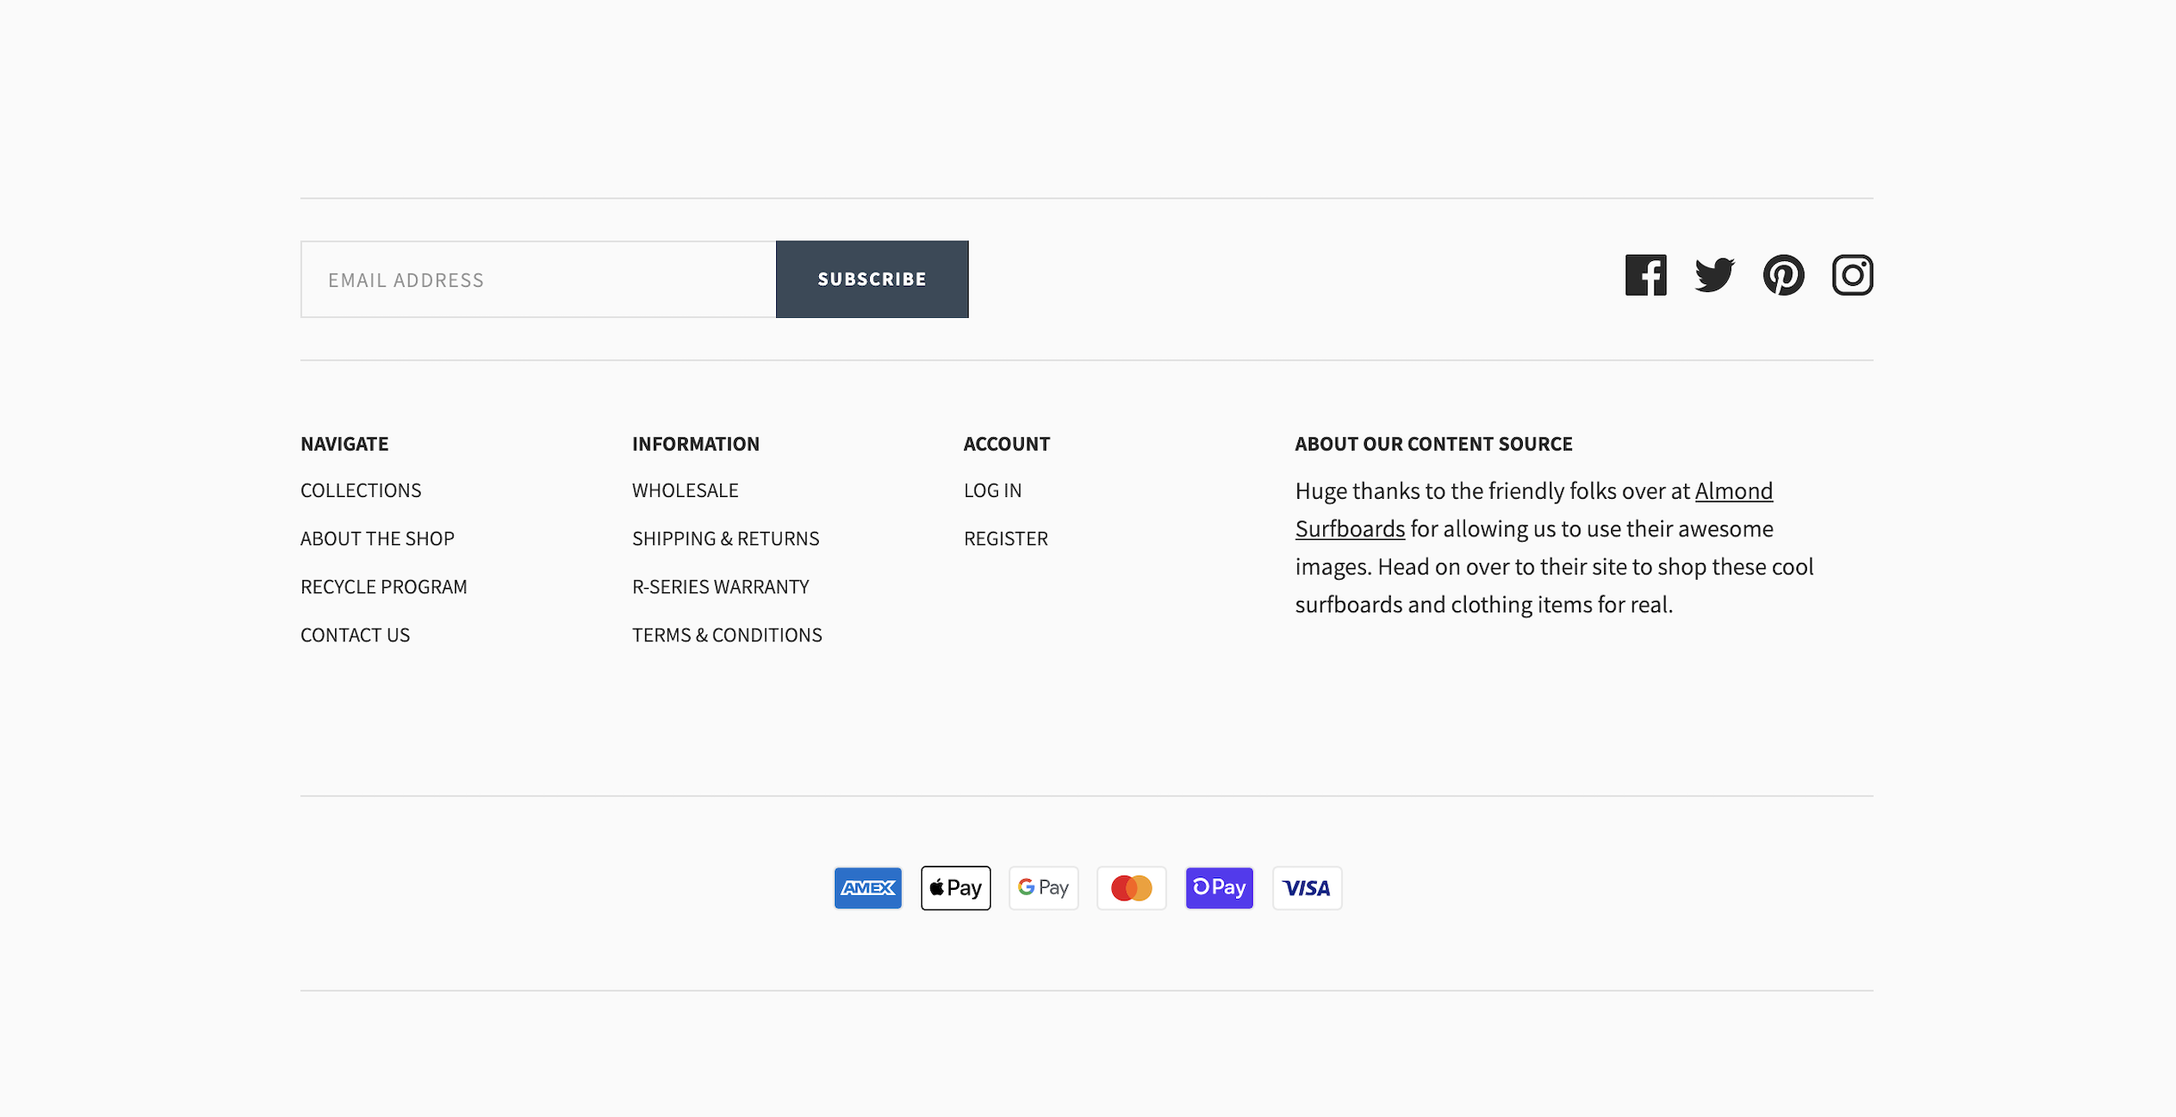Visit the Wholesale information page
The image size is (2176, 1117).
point(684,490)
